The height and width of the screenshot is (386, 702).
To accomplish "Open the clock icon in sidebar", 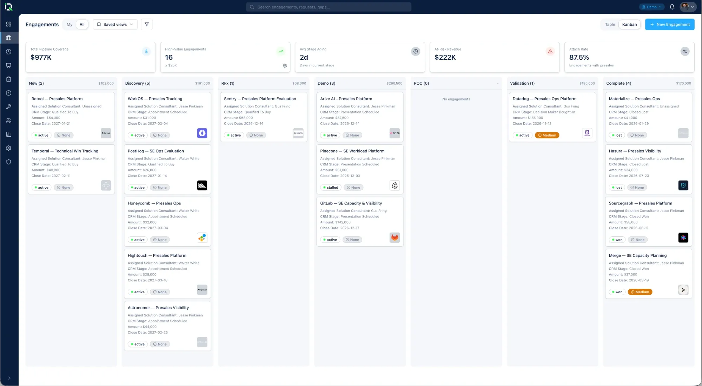I will (x=9, y=52).
